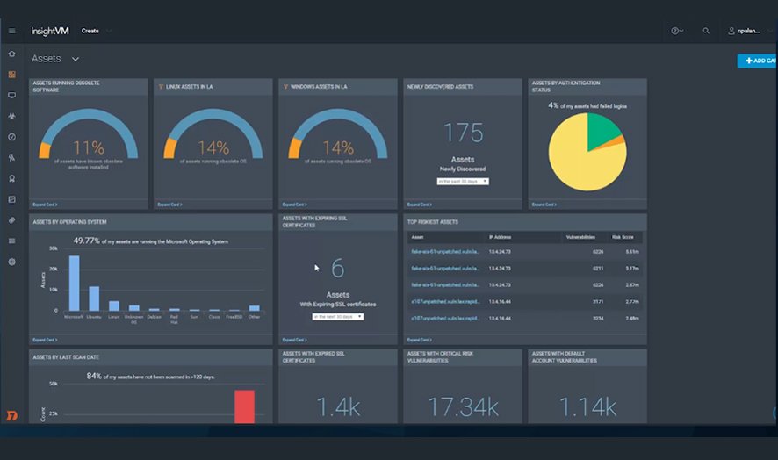778x460 pixels.
Task: Click the globe icon in the sidebar
Action: pyautogui.click(x=11, y=262)
